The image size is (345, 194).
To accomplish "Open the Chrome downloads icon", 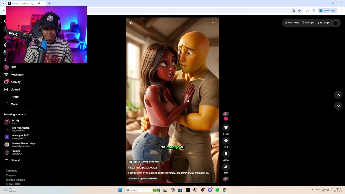I will pos(308,11).
